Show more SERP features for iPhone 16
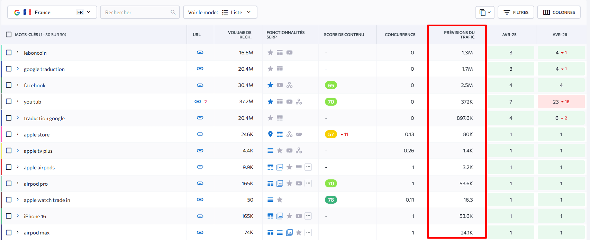 [308, 216]
